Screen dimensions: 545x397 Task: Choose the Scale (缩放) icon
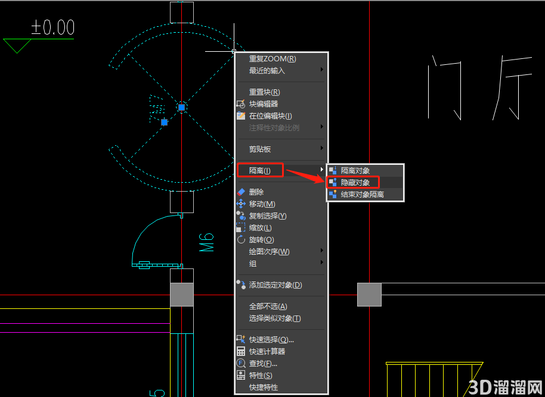tap(241, 227)
